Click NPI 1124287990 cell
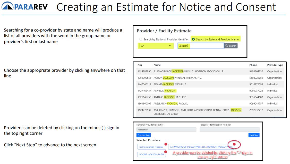This screenshot has width=290, height=164. 144,71
